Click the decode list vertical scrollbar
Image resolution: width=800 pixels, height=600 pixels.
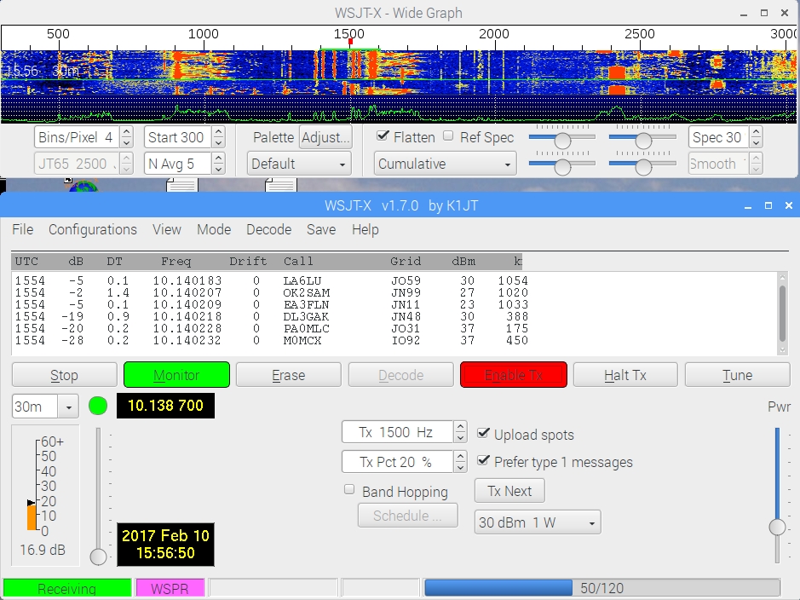point(782,314)
